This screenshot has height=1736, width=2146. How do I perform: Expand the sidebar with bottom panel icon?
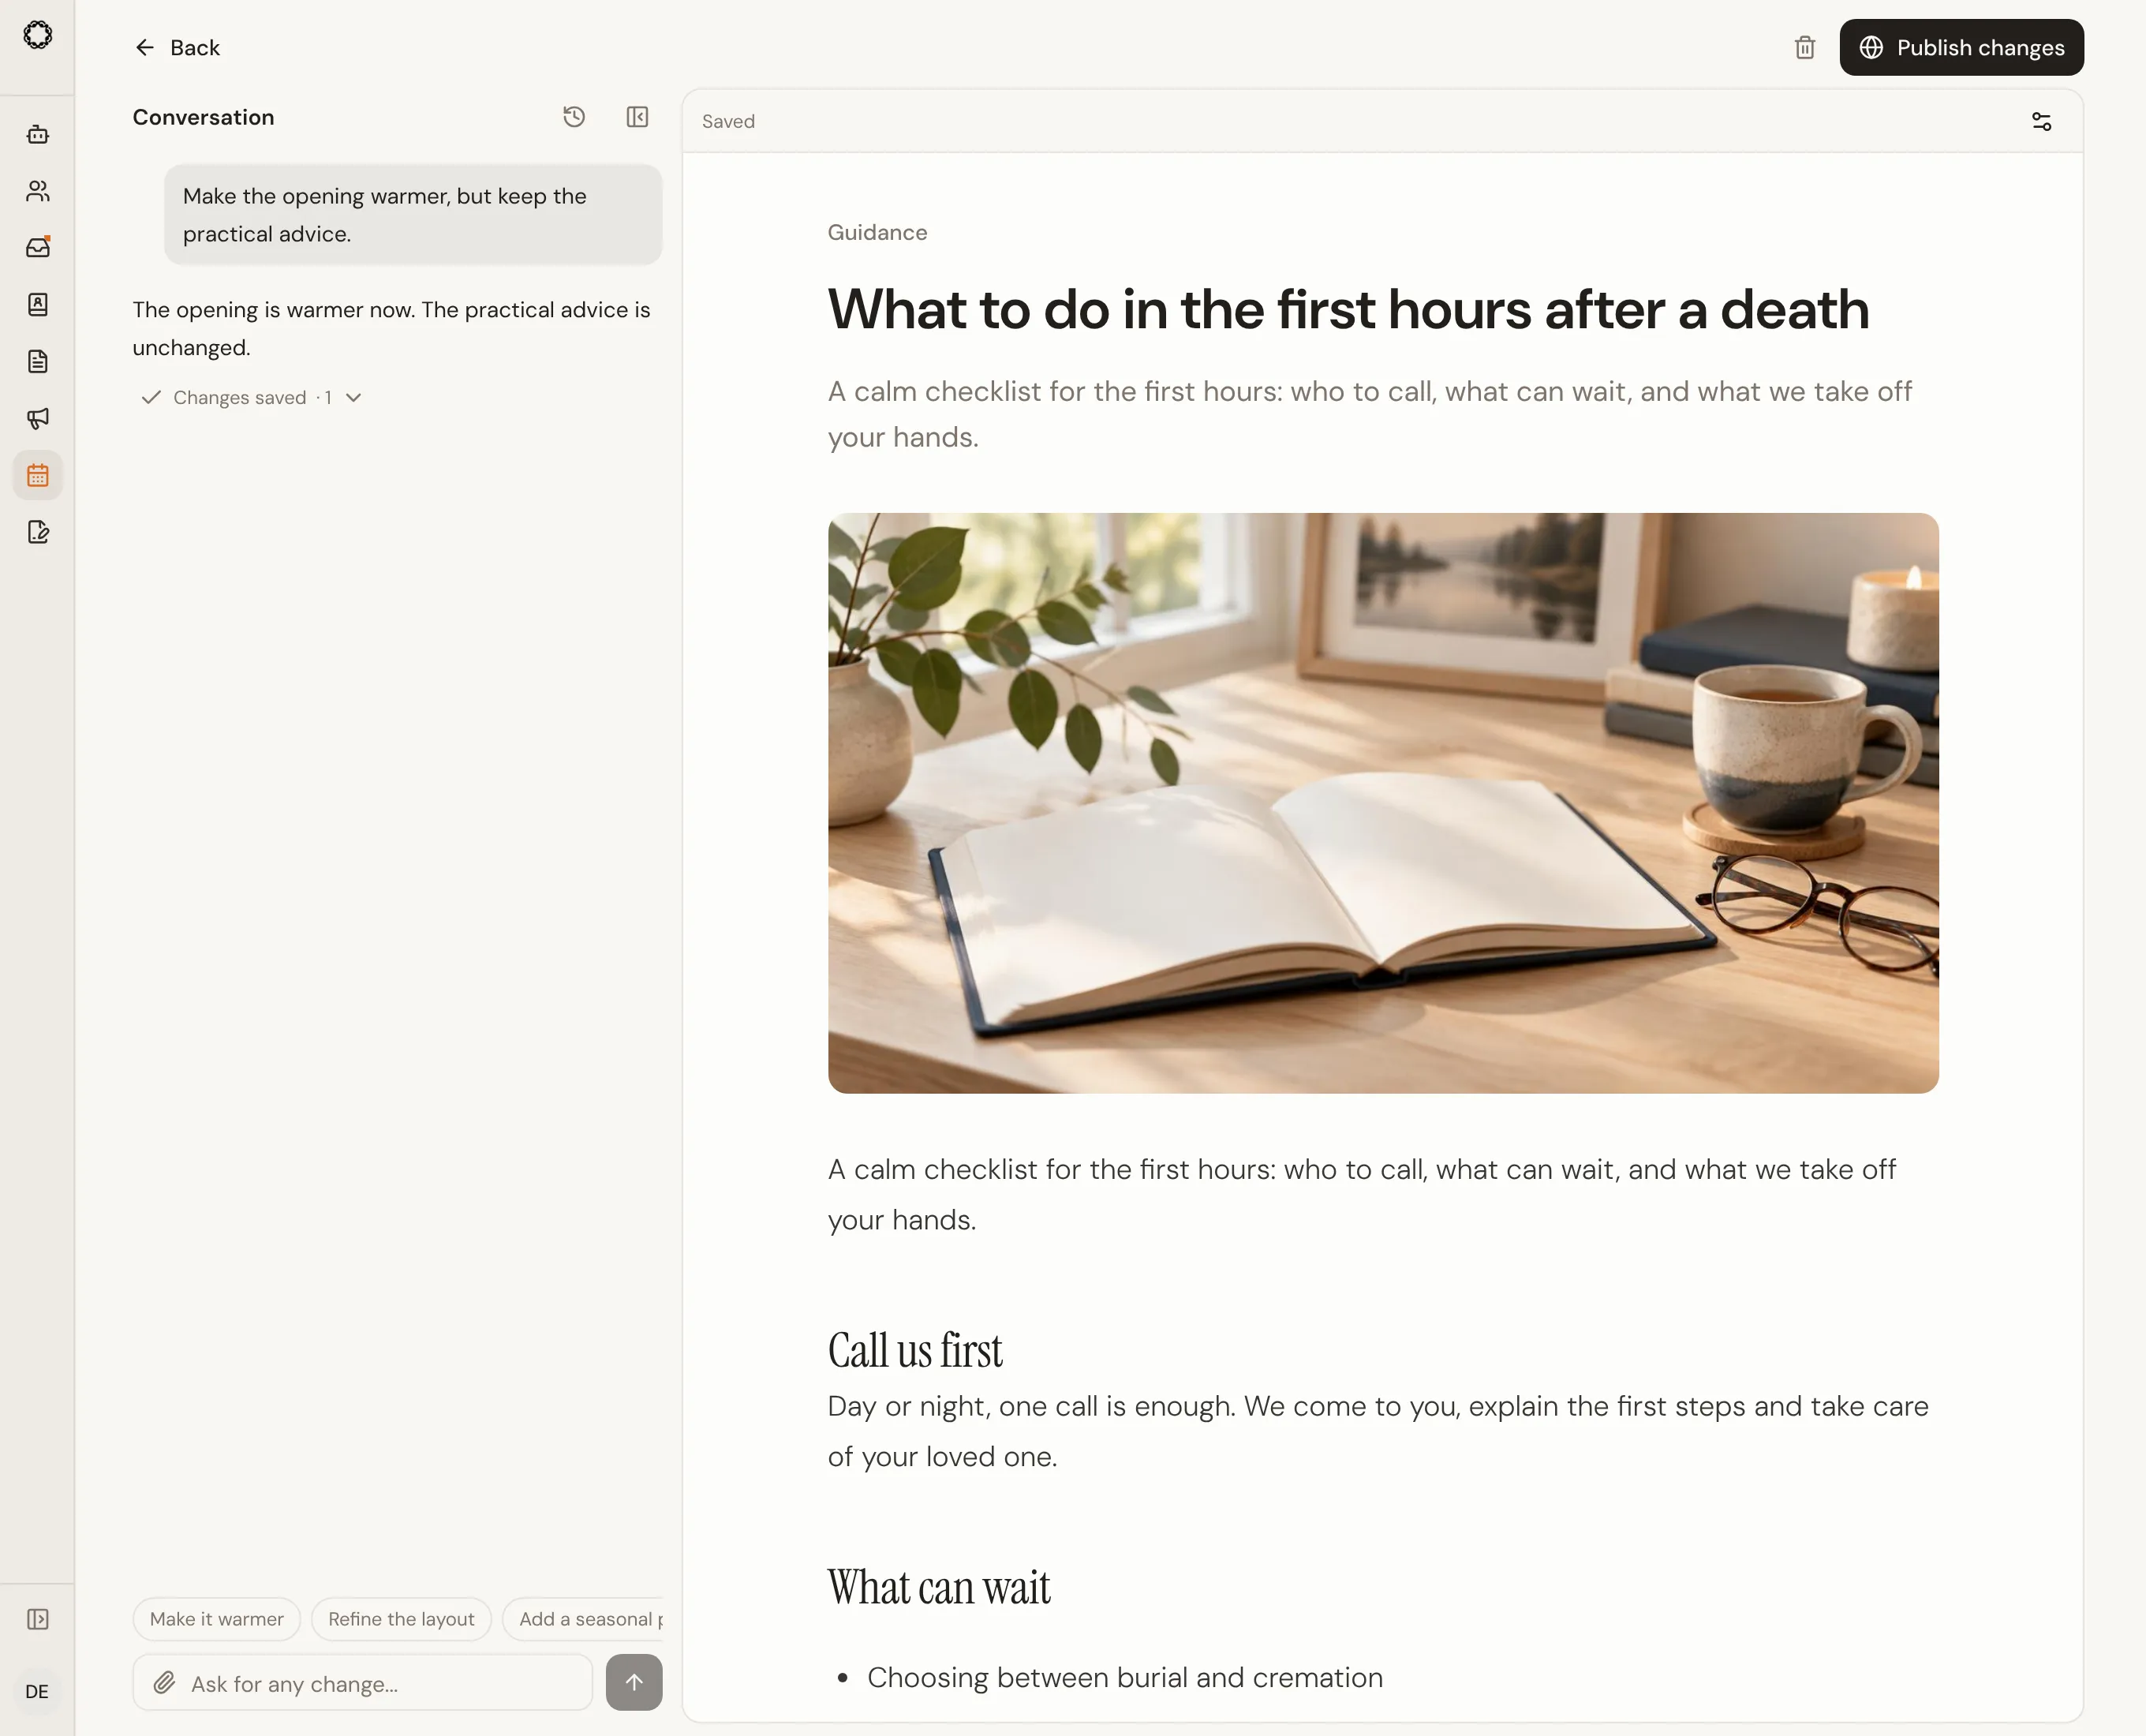pos(38,1619)
